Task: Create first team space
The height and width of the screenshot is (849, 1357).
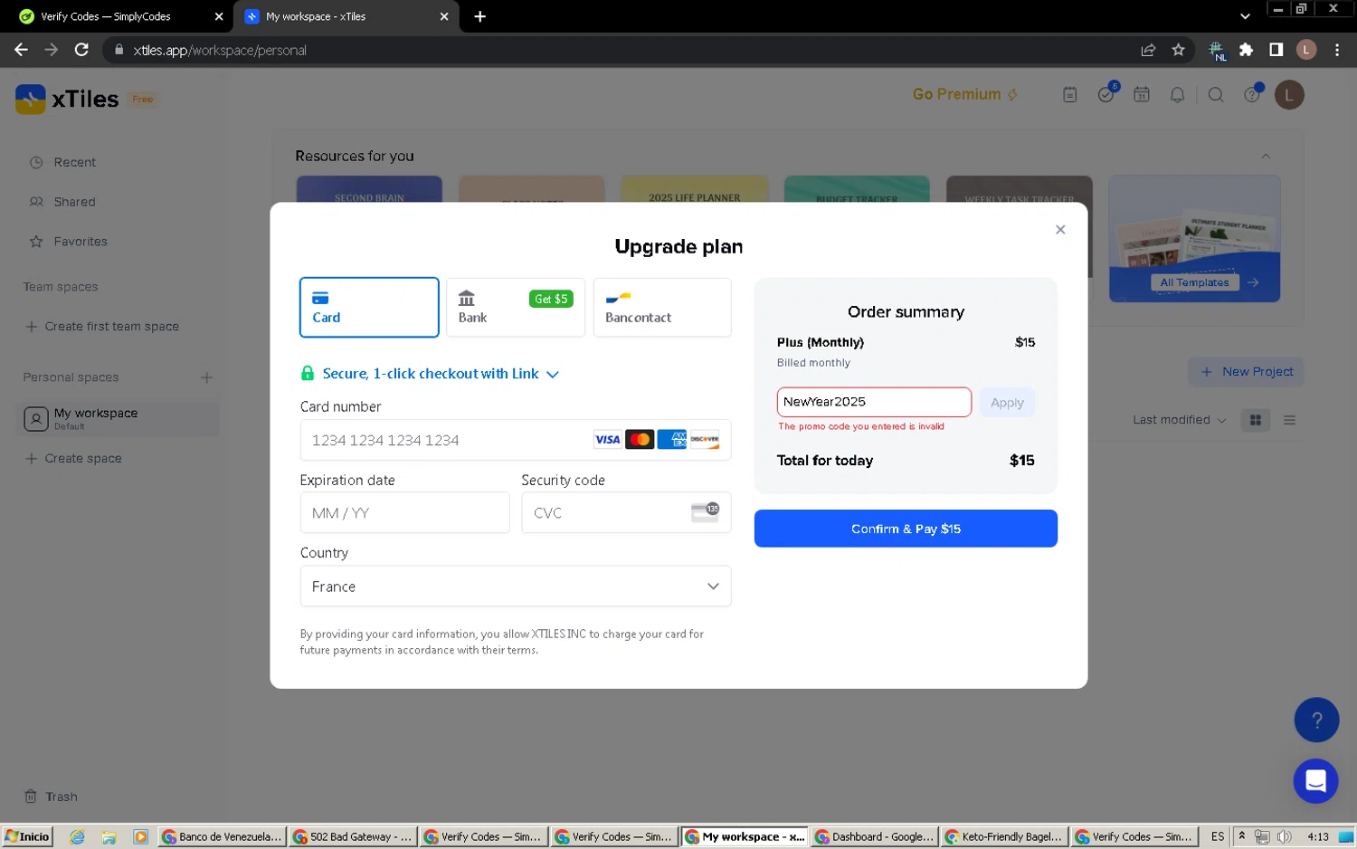Action: point(102,327)
